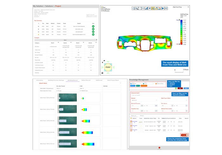Click the downward triangle toolbar icon
Screen dimensions: 222x155
[150, 9]
